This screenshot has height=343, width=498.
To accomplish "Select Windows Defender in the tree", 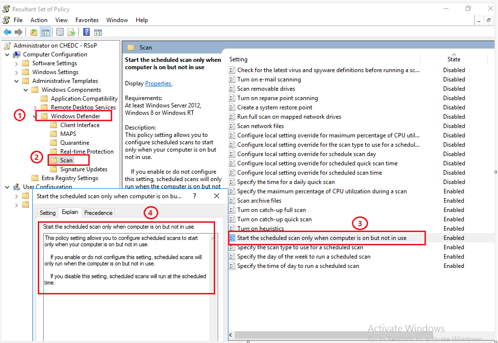I will (75, 116).
